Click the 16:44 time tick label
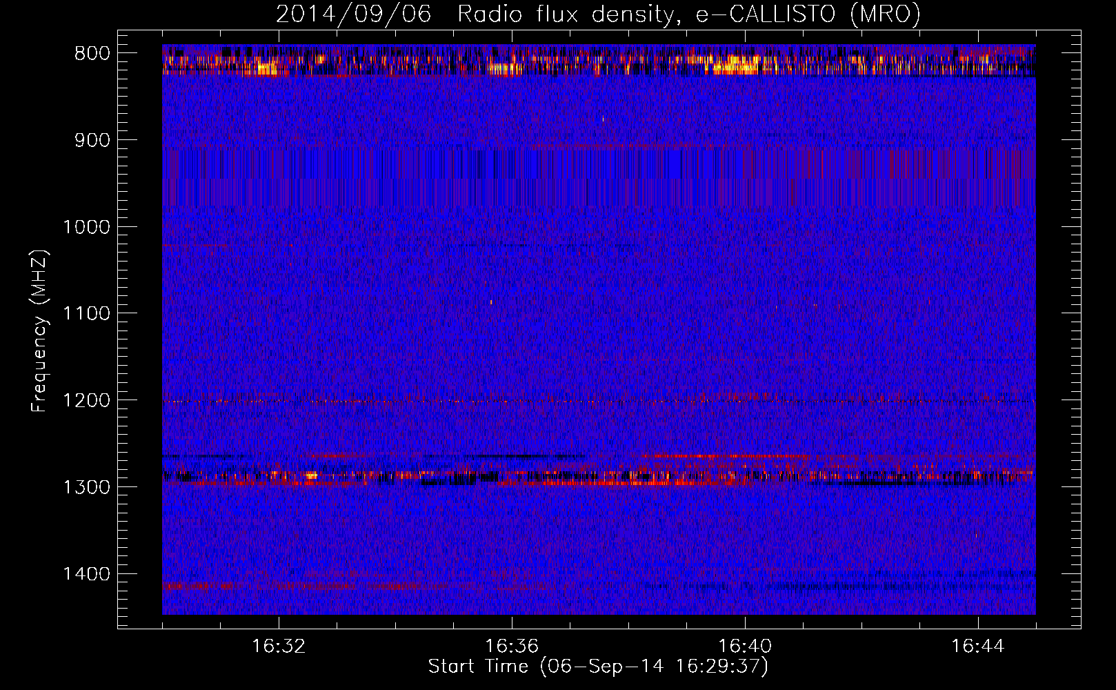The image size is (1116, 690). click(978, 647)
